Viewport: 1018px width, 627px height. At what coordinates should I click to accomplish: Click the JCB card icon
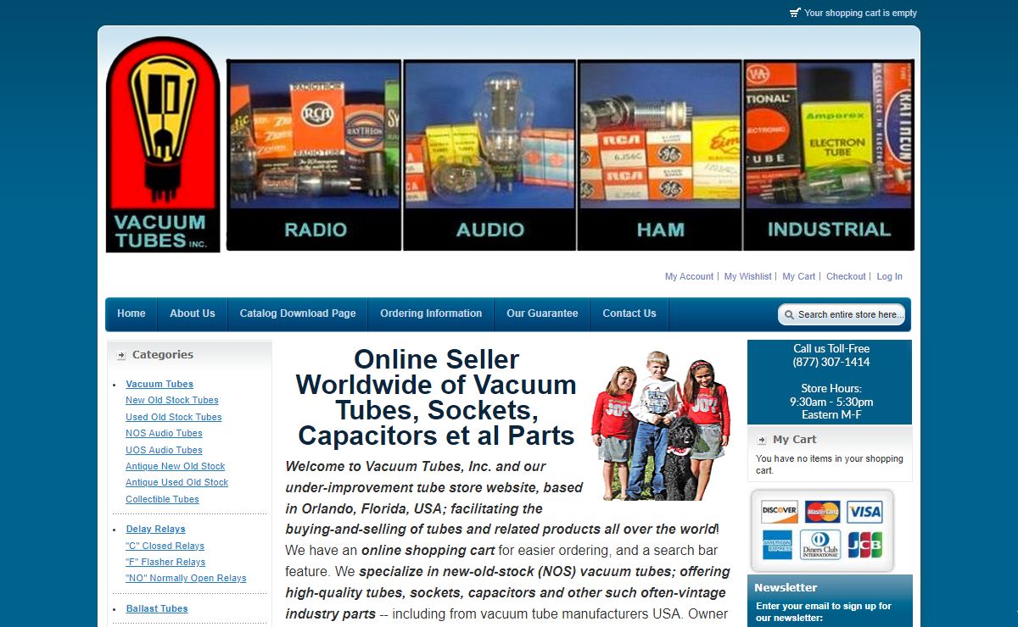[864, 544]
